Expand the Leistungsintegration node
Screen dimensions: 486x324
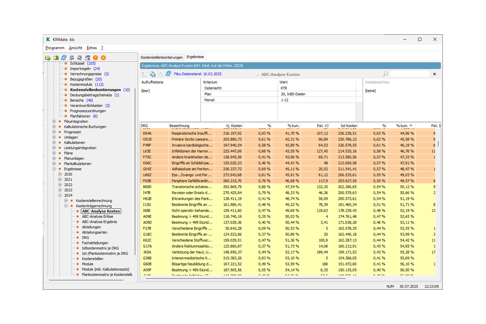click(x=54, y=148)
